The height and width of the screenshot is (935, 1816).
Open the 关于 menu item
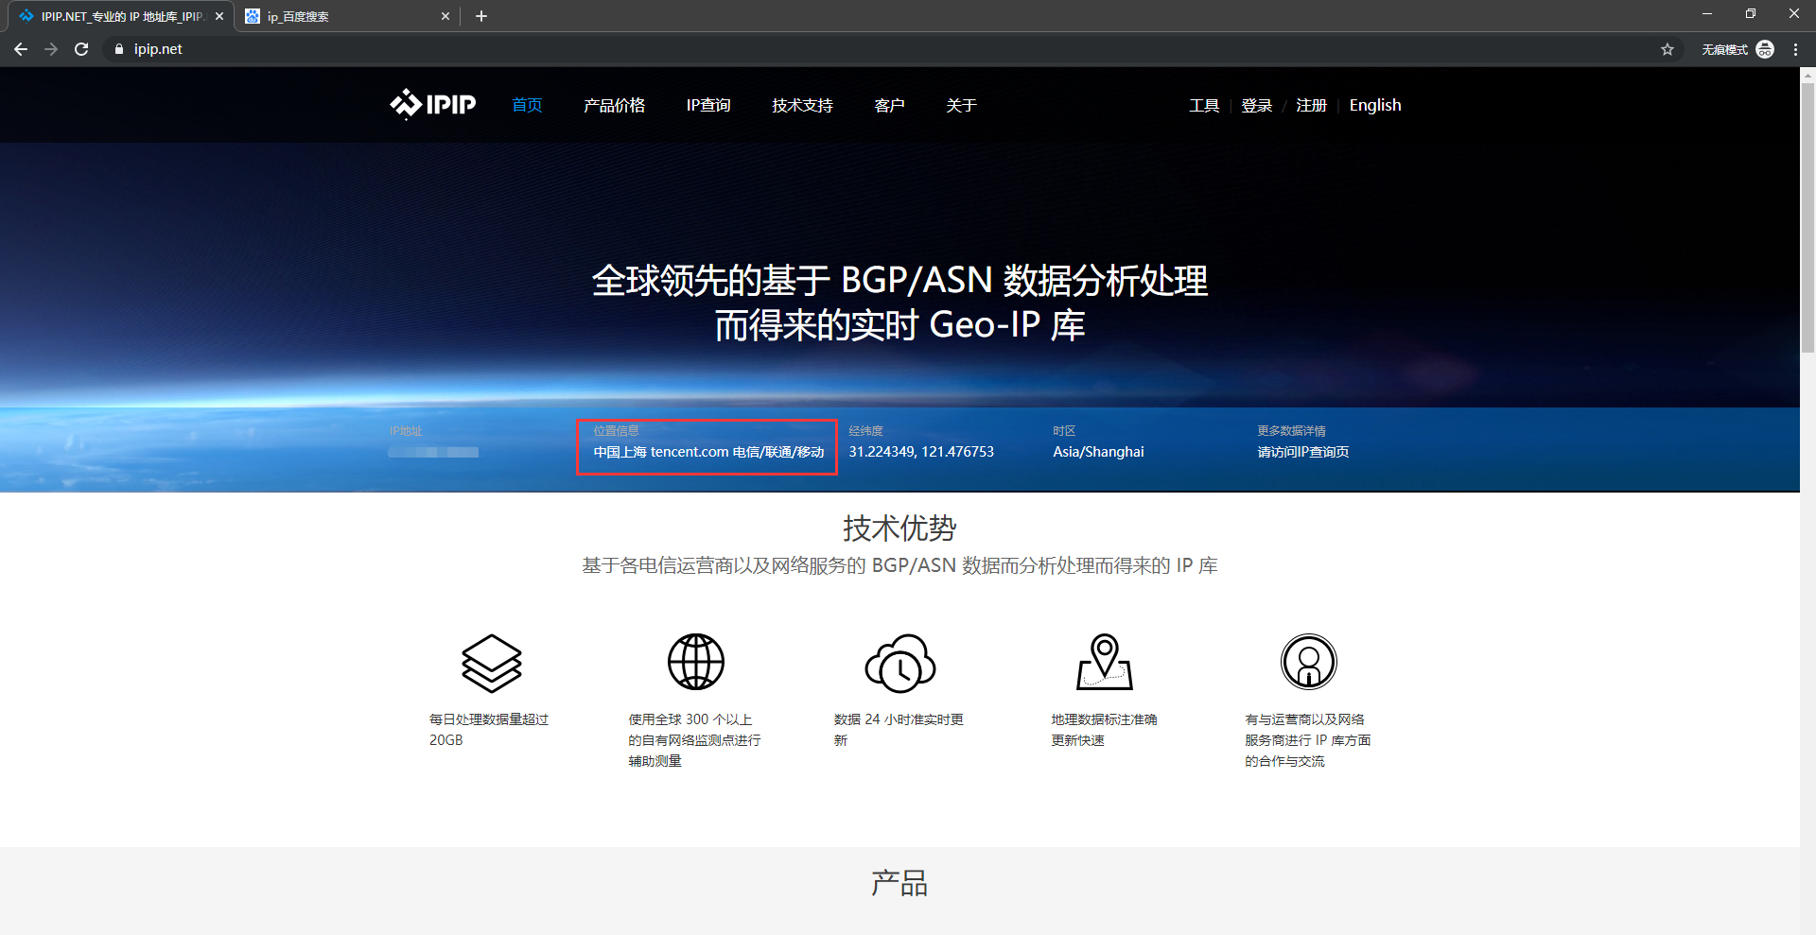point(961,105)
